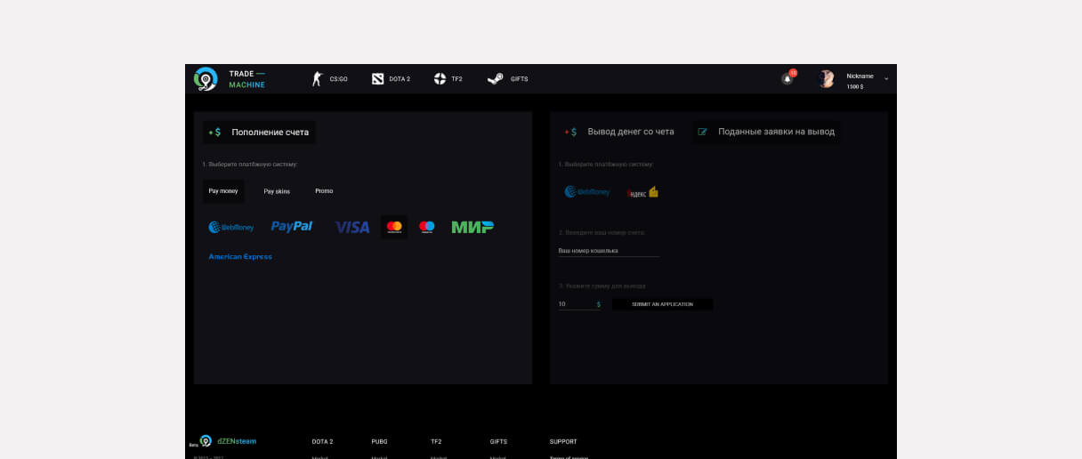Click DOTA 2 heading in footer
This screenshot has width=1082, height=459.
click(322, 441)
